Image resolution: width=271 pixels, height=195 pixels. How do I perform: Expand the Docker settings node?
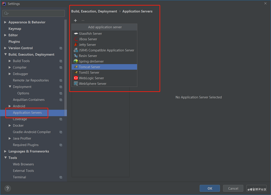pyautogui.click(x=10, y=126)
